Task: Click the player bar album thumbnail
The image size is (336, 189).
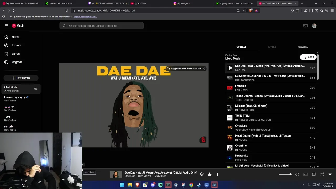Action: [116, 174]
